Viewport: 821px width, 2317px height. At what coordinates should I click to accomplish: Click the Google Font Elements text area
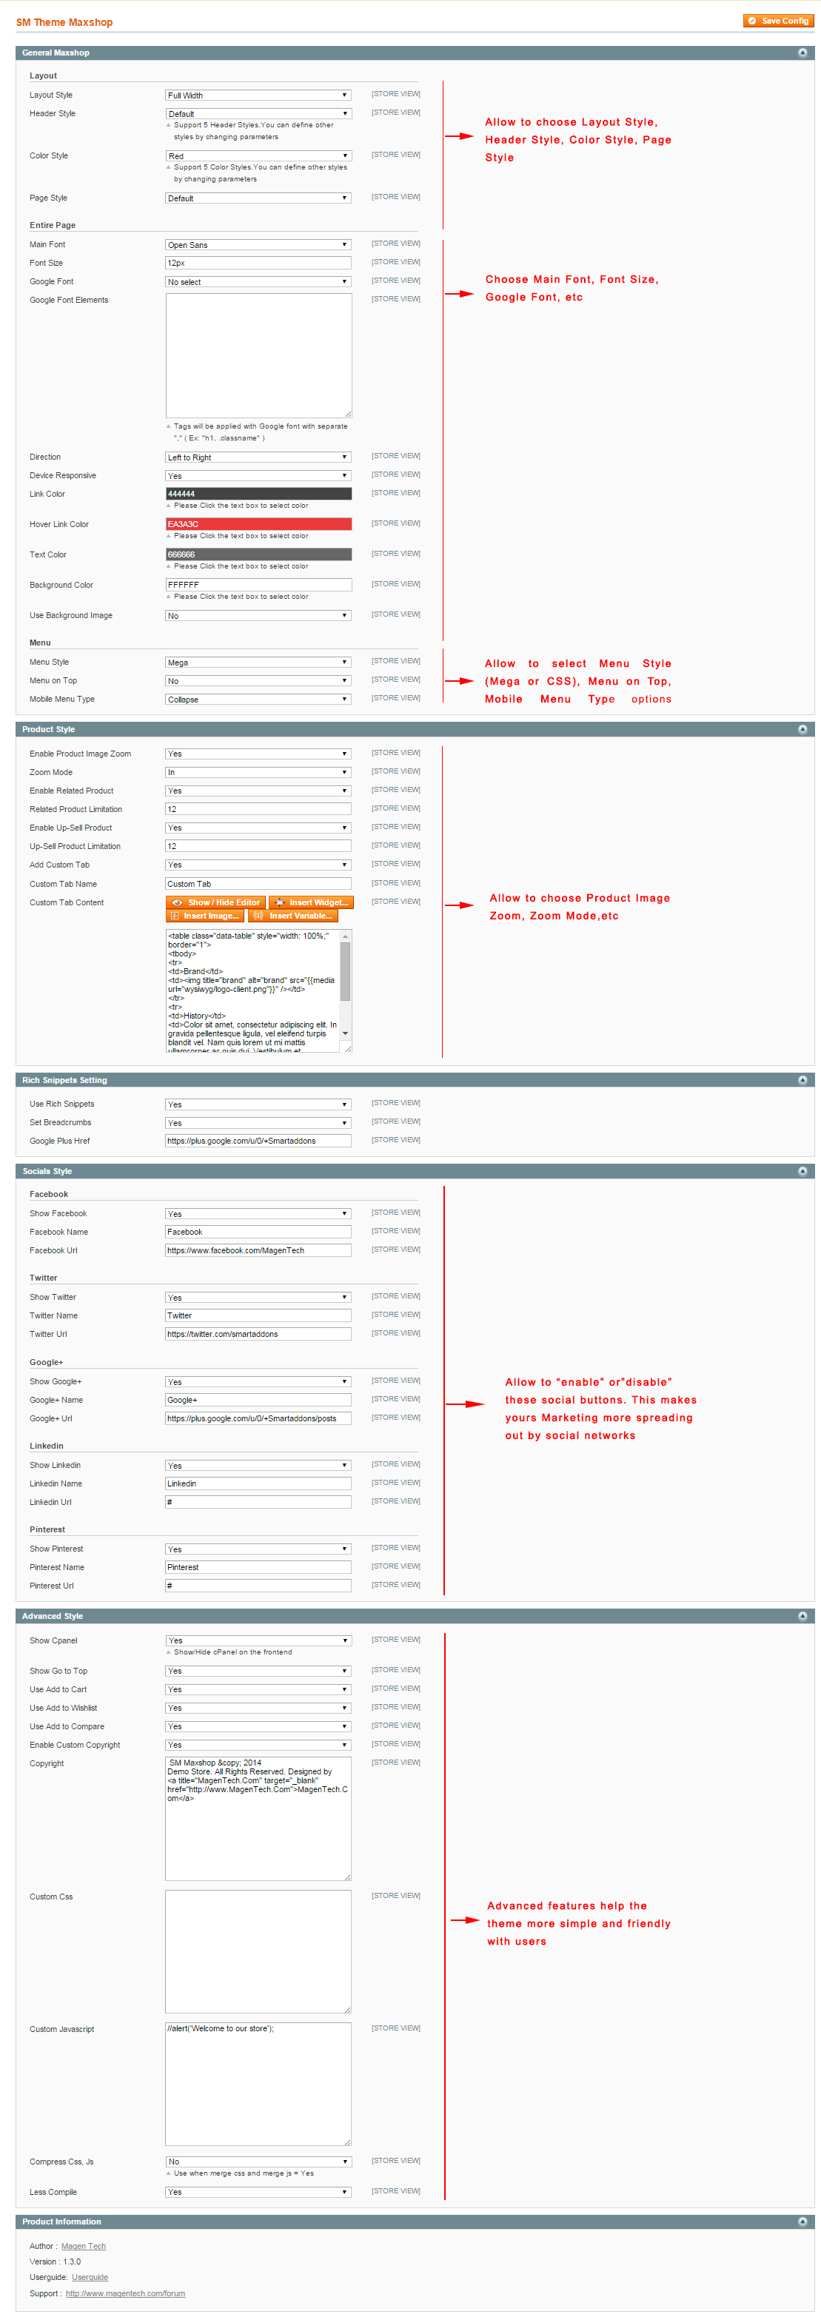tap(258, 356)
